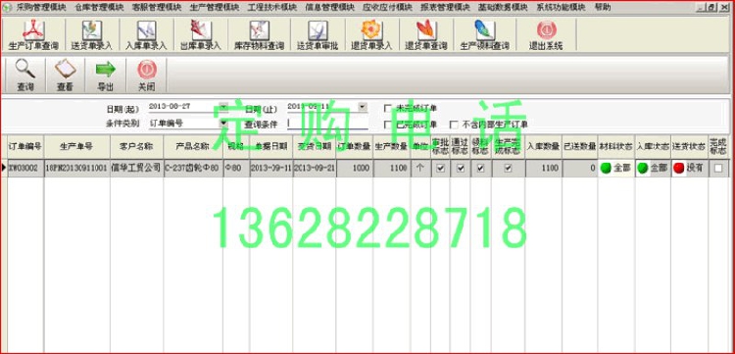Sort by the 生产单号 column header

click(x=77, y=147)
